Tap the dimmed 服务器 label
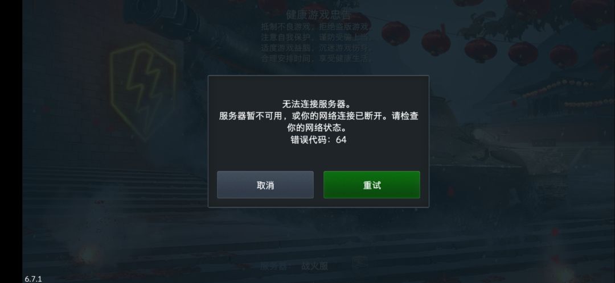Image resolution: width=615 pixels, height=283 pixels. (274, 266)
